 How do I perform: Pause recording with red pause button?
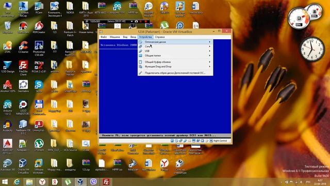click(141, 21)
